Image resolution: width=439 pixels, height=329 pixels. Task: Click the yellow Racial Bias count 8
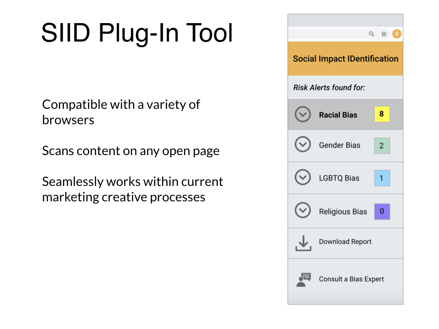coord(382,114)
